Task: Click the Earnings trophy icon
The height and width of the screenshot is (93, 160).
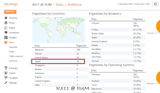Action: 6,68
